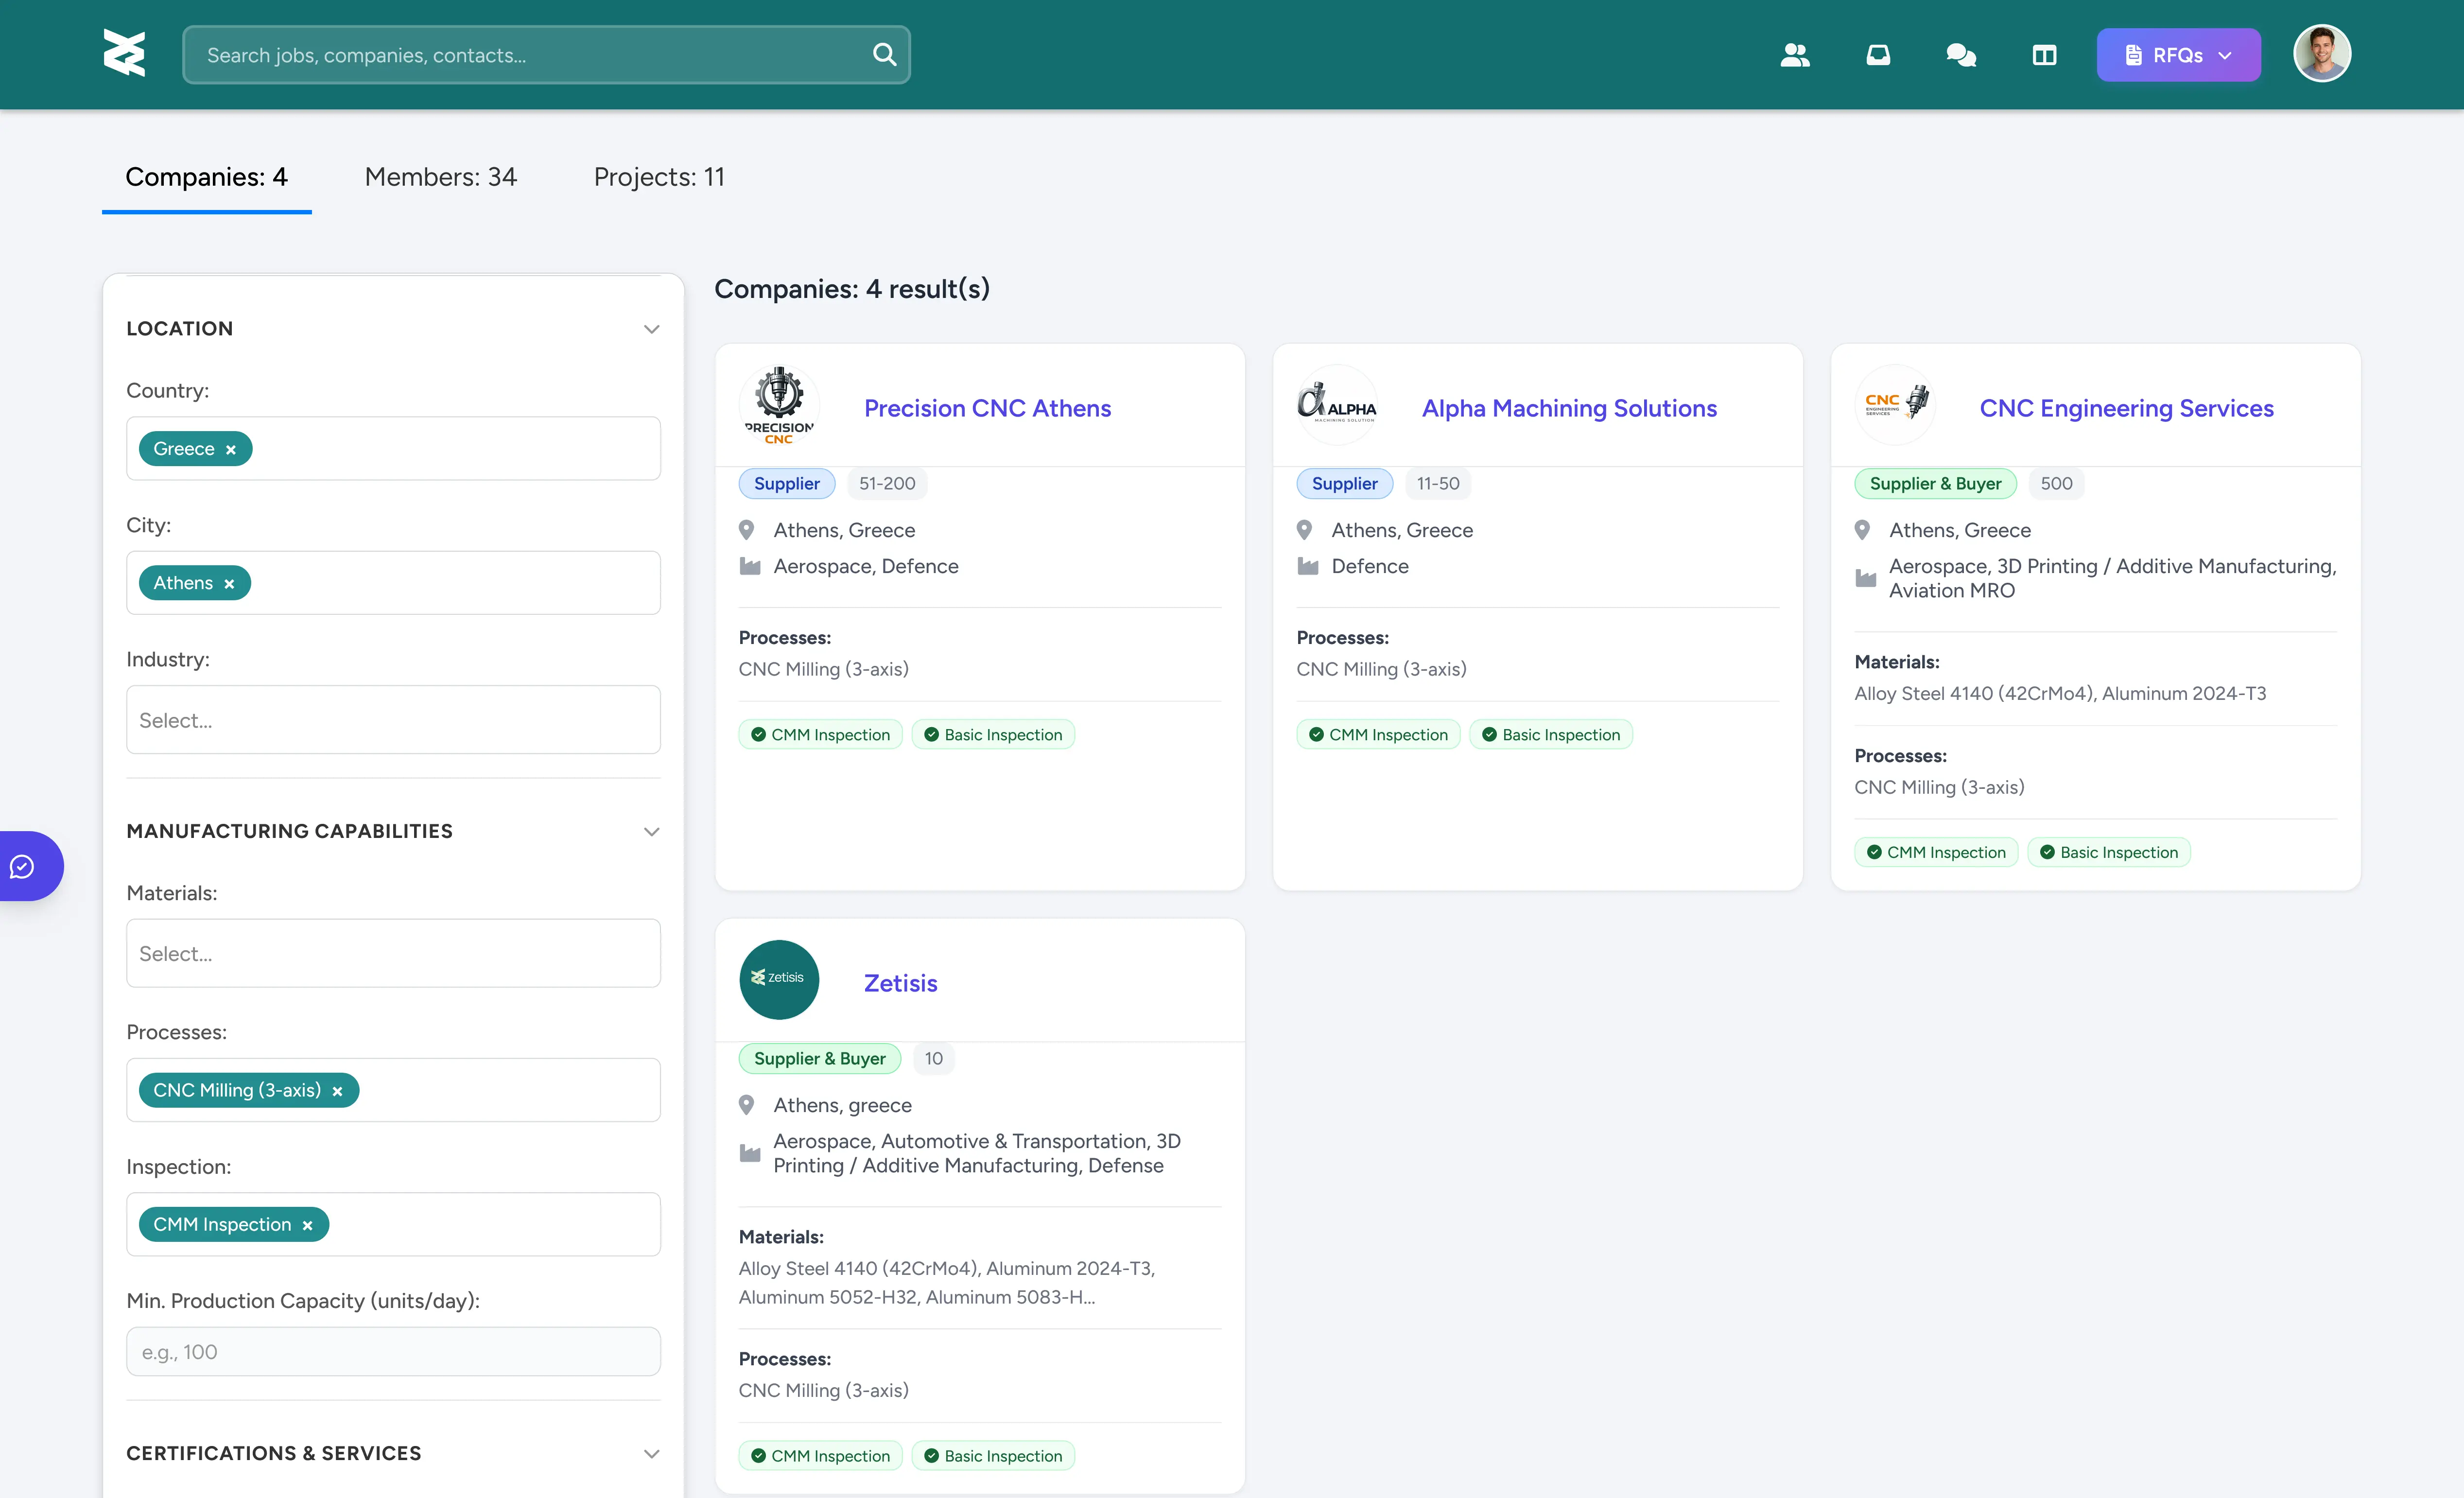Open the inbox tray icon
The height and width of the screenshot is (1498, 2464).
1878,55
